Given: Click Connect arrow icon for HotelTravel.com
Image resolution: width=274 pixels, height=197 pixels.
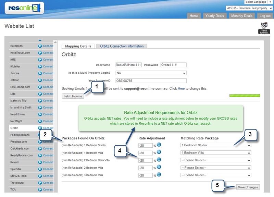Looking at the screenshot, I should tap(40, 53).
